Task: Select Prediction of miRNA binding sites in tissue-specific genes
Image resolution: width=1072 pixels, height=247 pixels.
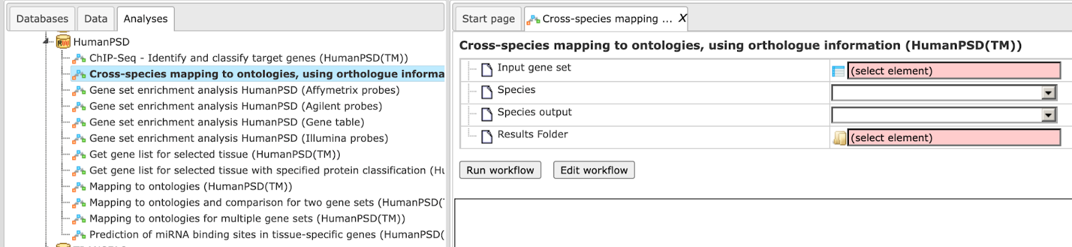Action: [x=267, y=235]
